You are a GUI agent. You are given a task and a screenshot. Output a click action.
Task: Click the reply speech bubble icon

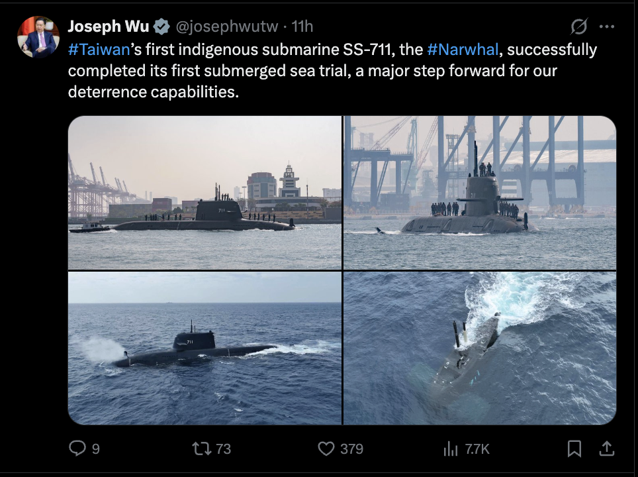[78, 449]
